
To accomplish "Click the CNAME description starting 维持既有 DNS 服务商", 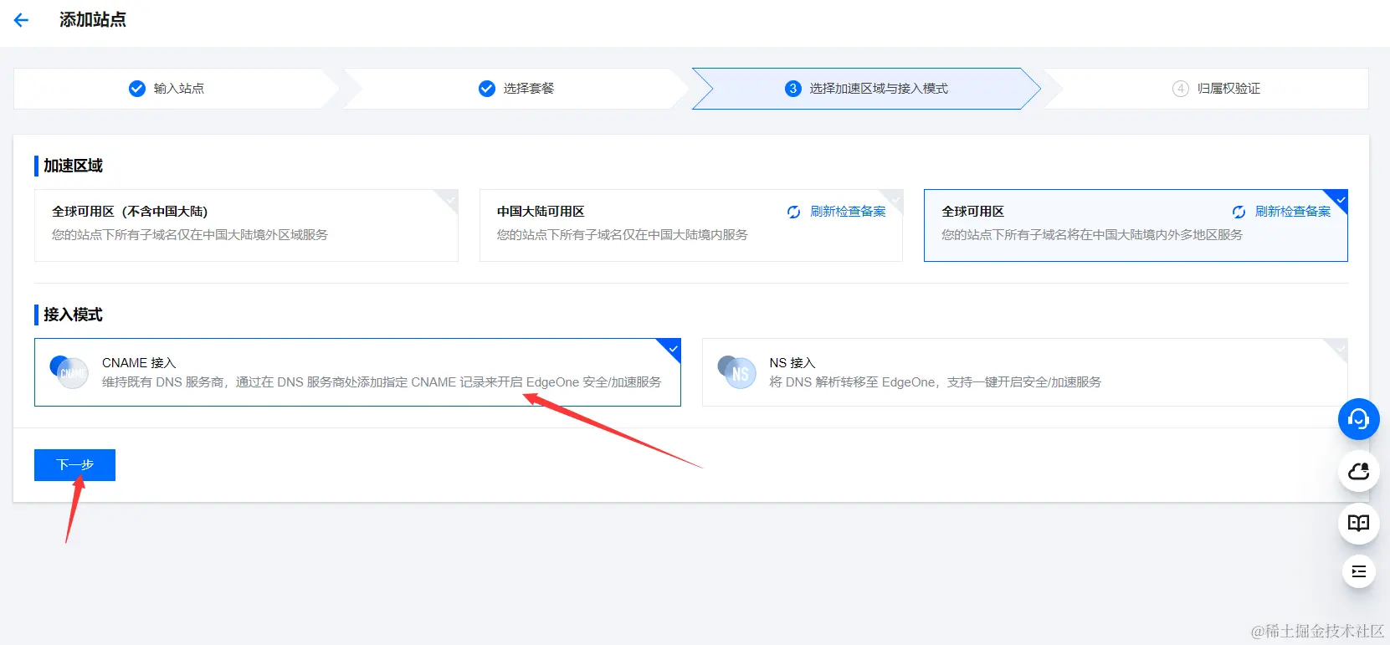I will pos(382,382).
